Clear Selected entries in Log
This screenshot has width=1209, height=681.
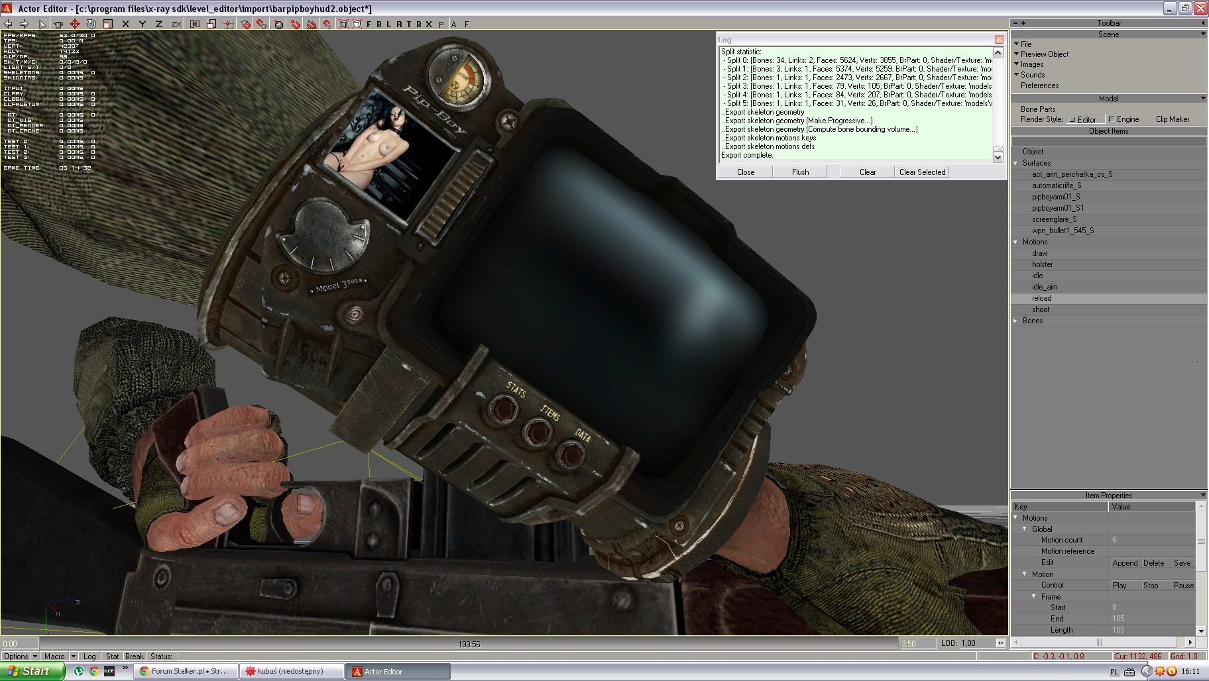pyautogui.click(x=922, y=172)
